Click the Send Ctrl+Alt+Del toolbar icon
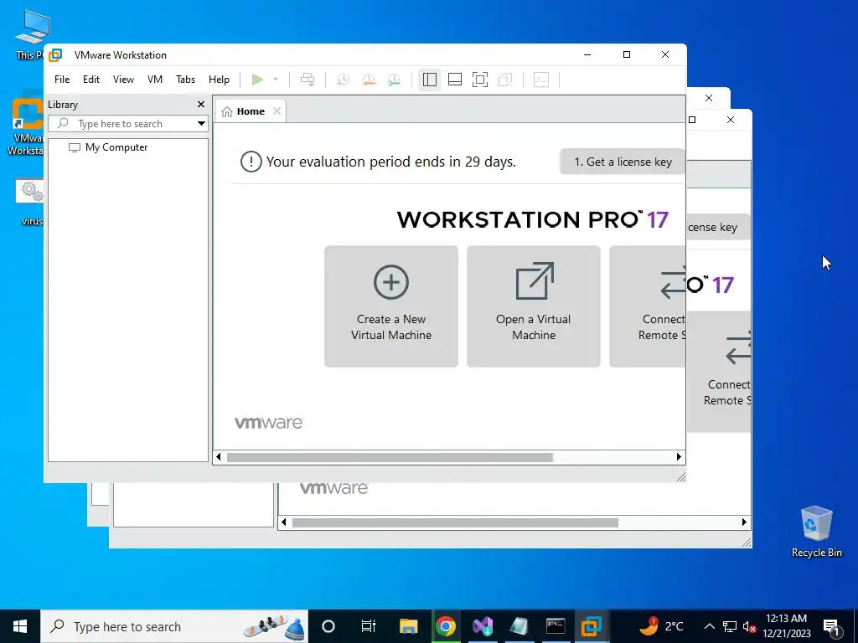Viewport: 858px width, 643px height. [x=308, y=80]
